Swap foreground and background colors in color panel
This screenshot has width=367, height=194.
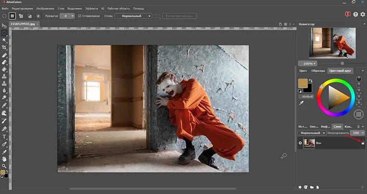[x=311, y=81]
